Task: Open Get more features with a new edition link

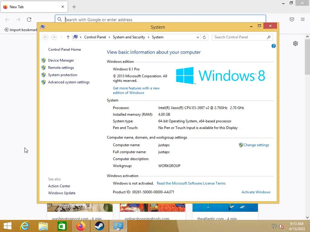Action: click(x=136, y=90)
